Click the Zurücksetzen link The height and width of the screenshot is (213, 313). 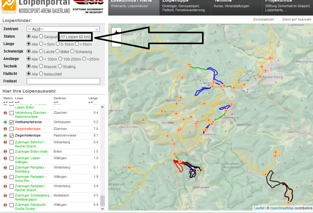[263, 20]
